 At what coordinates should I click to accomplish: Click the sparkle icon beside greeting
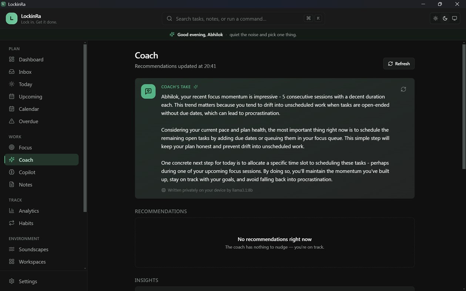click(x=172, y=34)
